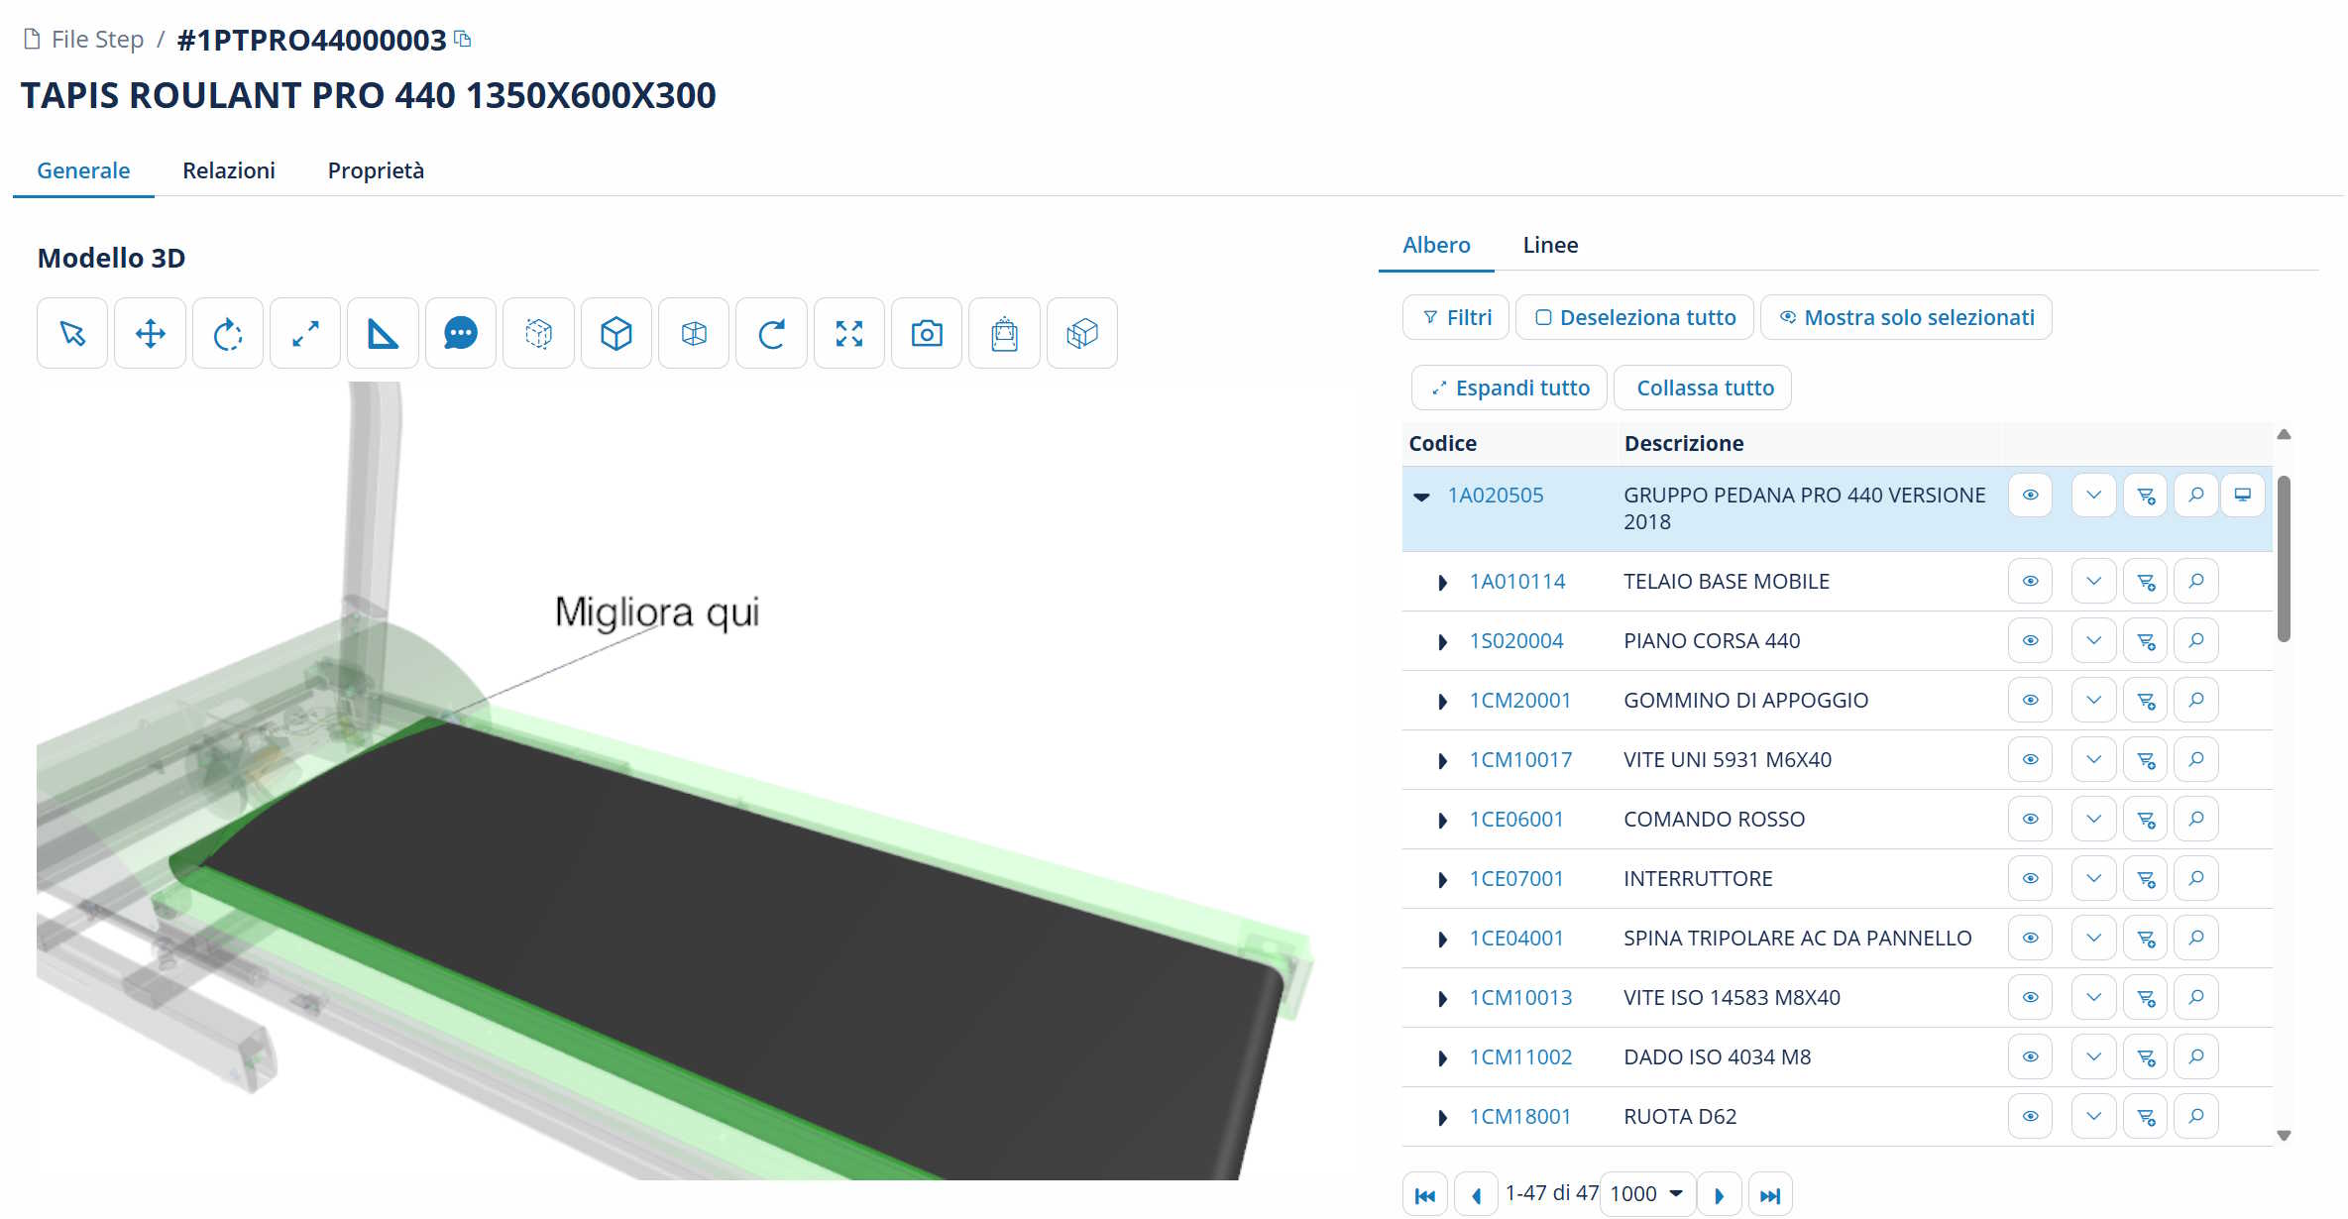This screenshot has height=1219, width=2348.
Task: Open the page size dropdown showing 1000
Action: coord(1647,1193)
